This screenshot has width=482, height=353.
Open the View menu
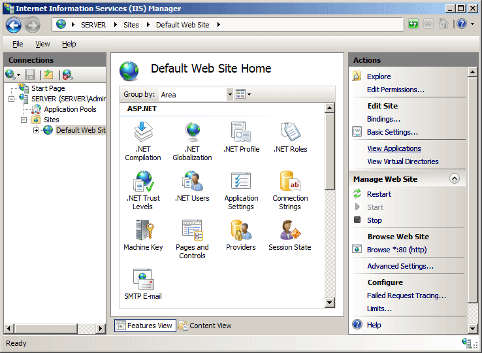point(42,44)
